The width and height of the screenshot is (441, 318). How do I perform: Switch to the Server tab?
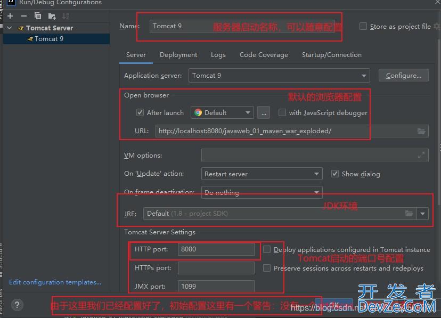pyautogui.click(x=136, y=55)
